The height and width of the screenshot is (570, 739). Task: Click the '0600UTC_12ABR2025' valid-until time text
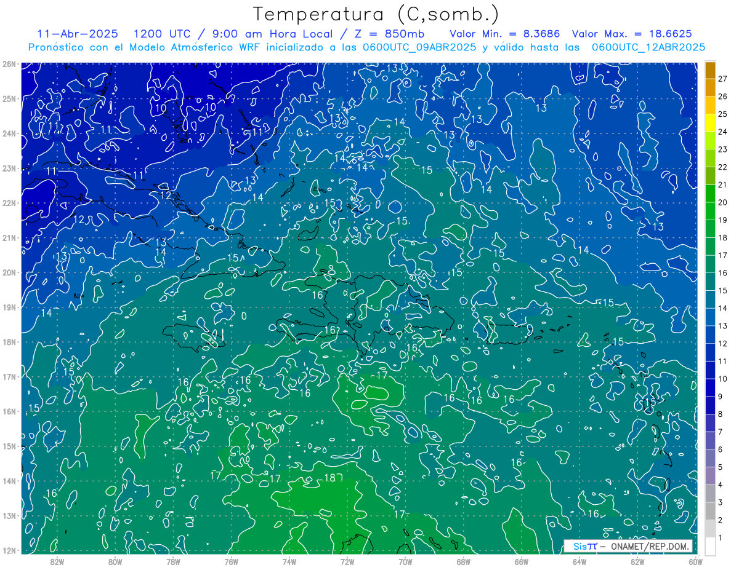coord(648,47)
